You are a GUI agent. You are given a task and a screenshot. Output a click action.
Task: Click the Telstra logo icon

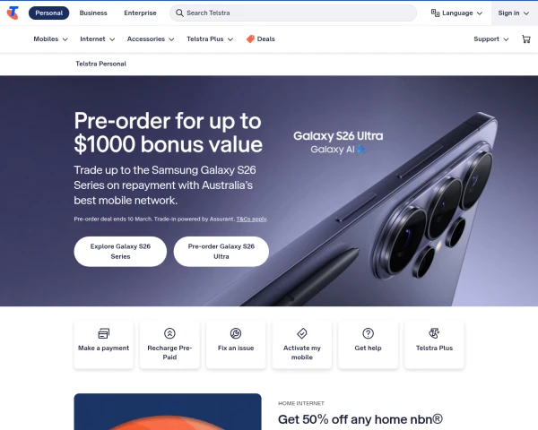(13, 13)
